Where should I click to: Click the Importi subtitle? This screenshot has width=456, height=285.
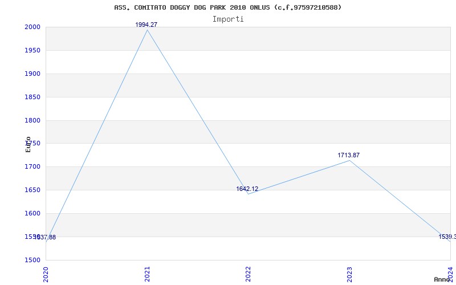click(227, 19)
